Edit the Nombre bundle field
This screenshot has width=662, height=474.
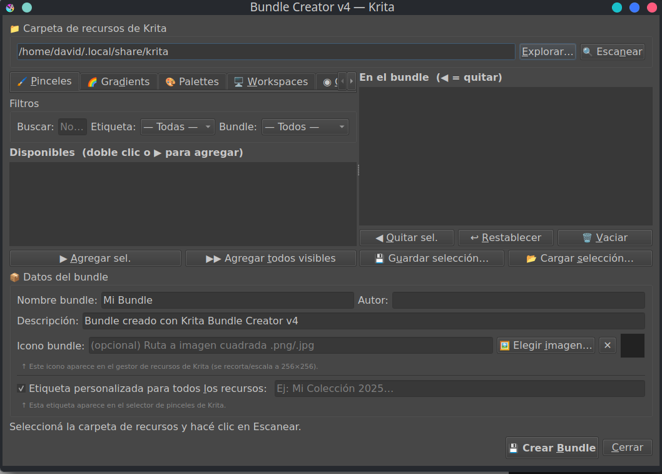pos(228,301)
